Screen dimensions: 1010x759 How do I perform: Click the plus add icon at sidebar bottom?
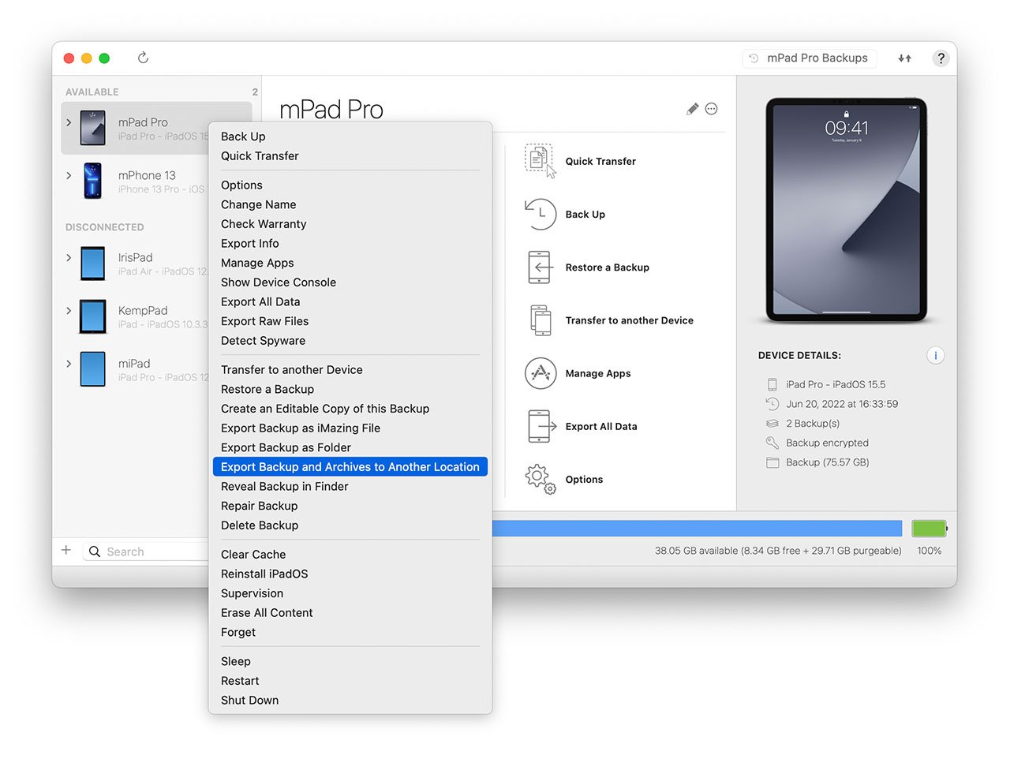pos(66,550)
